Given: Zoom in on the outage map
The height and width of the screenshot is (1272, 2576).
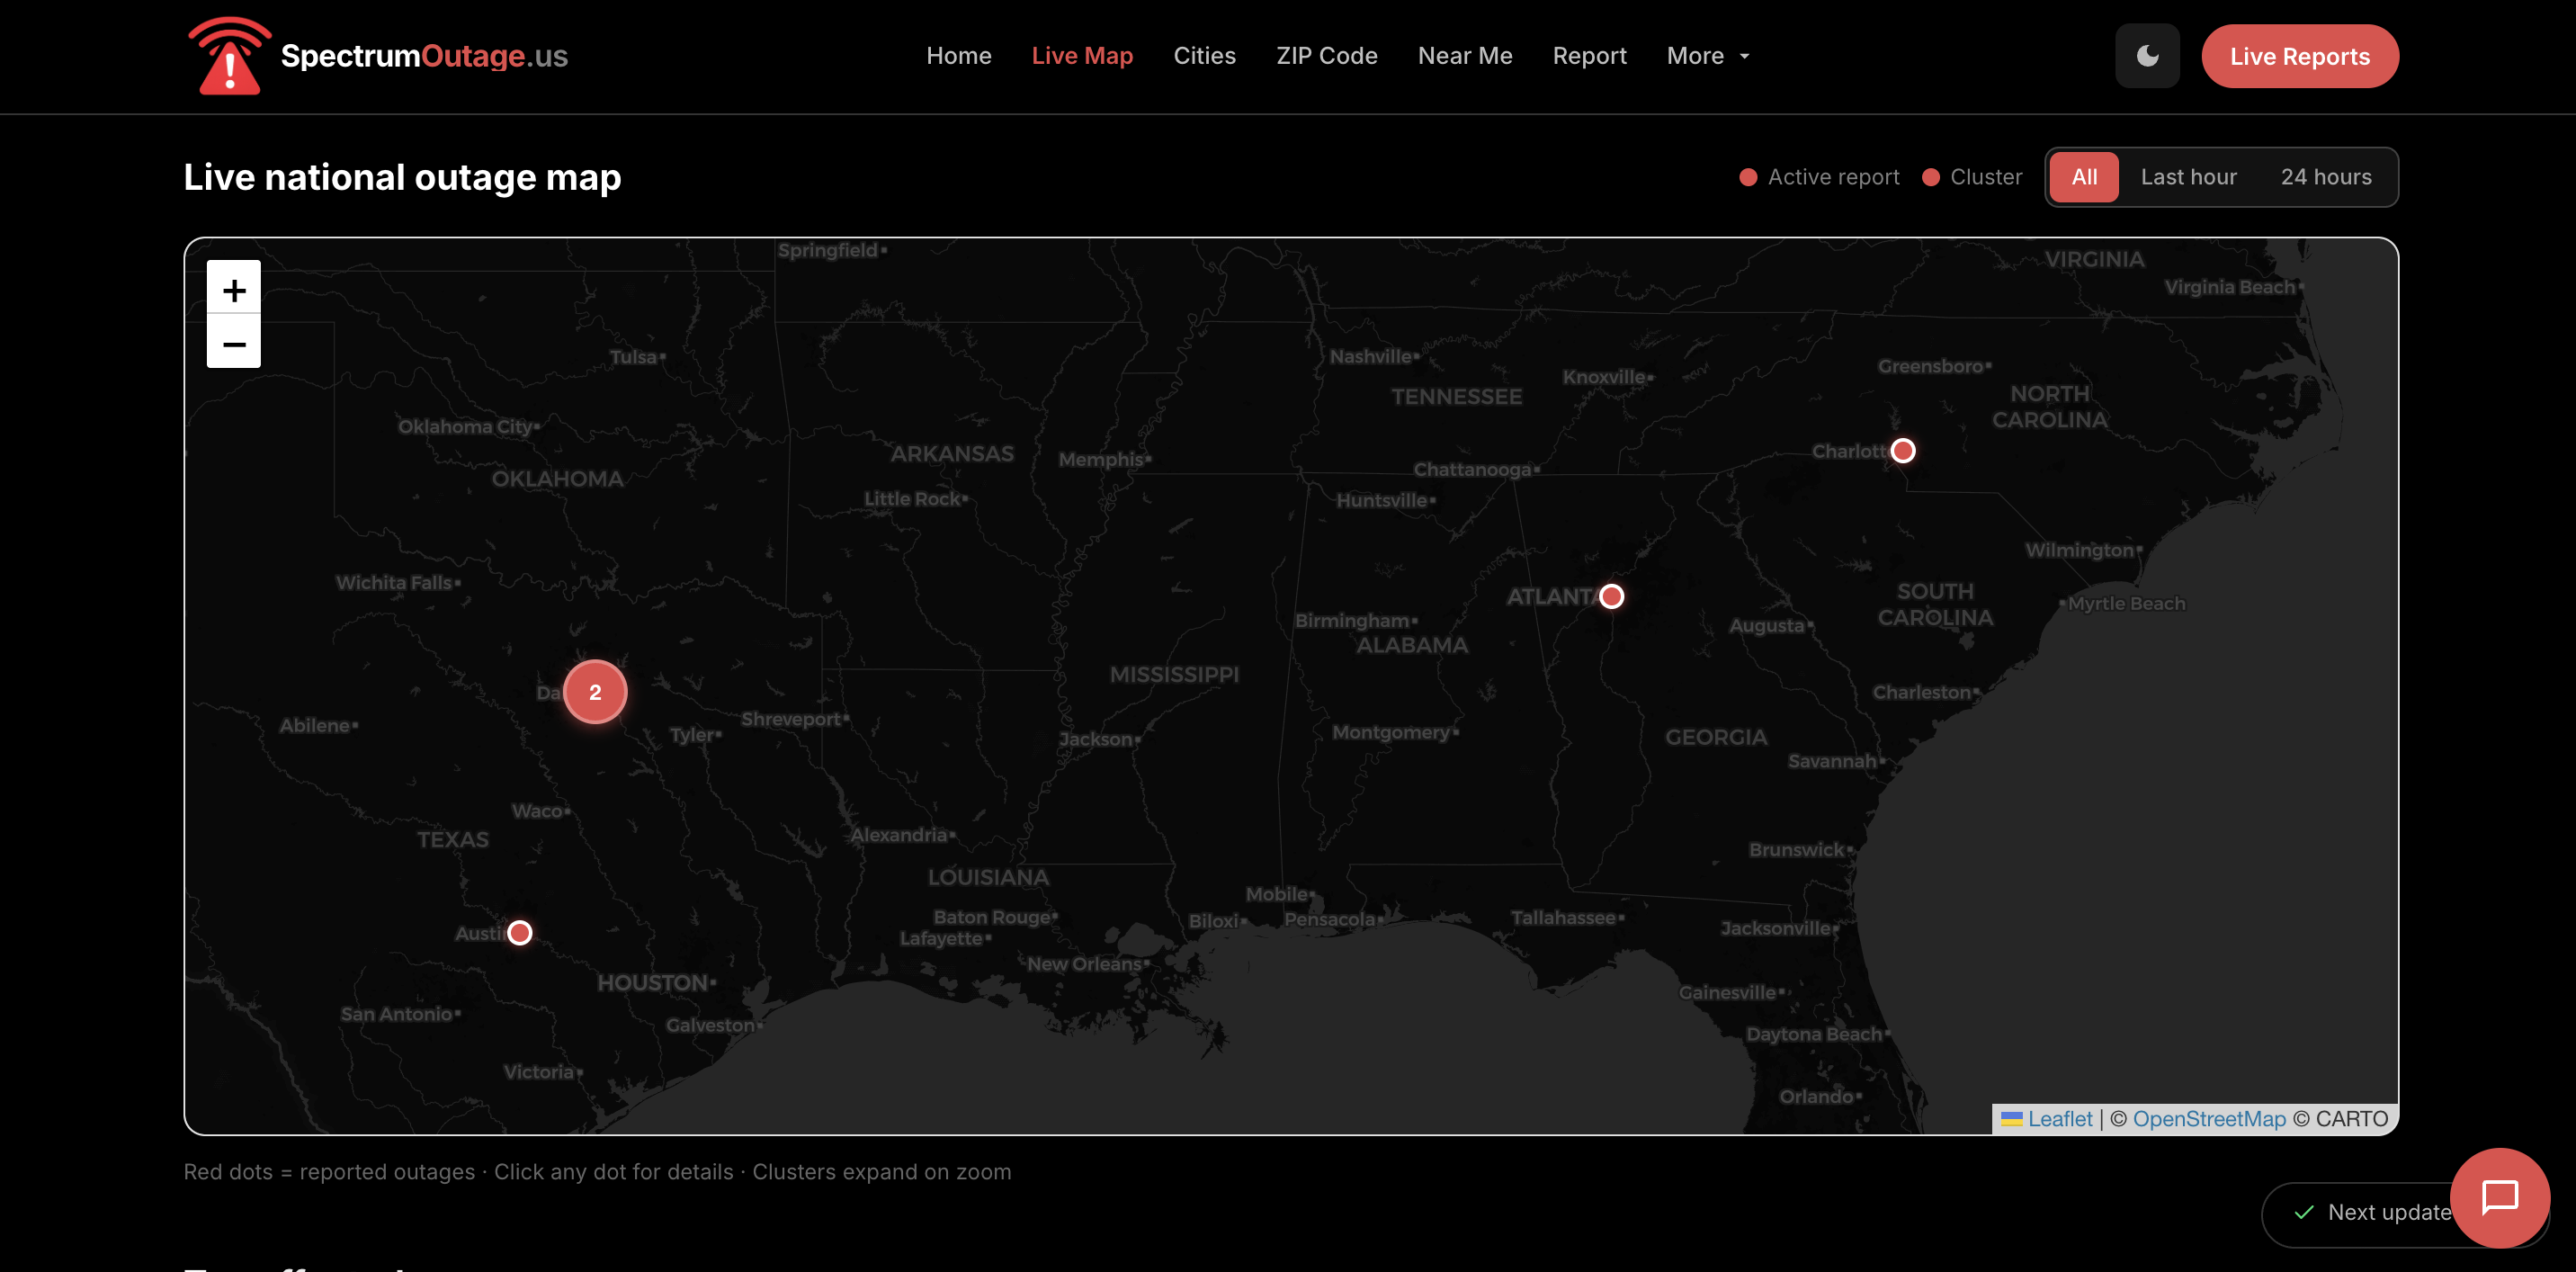Looking at the screenshot, I should (234, 288).
